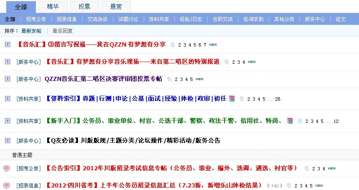Click [版务中心] tag on Q友必读 row

click(x=29, y=141)
